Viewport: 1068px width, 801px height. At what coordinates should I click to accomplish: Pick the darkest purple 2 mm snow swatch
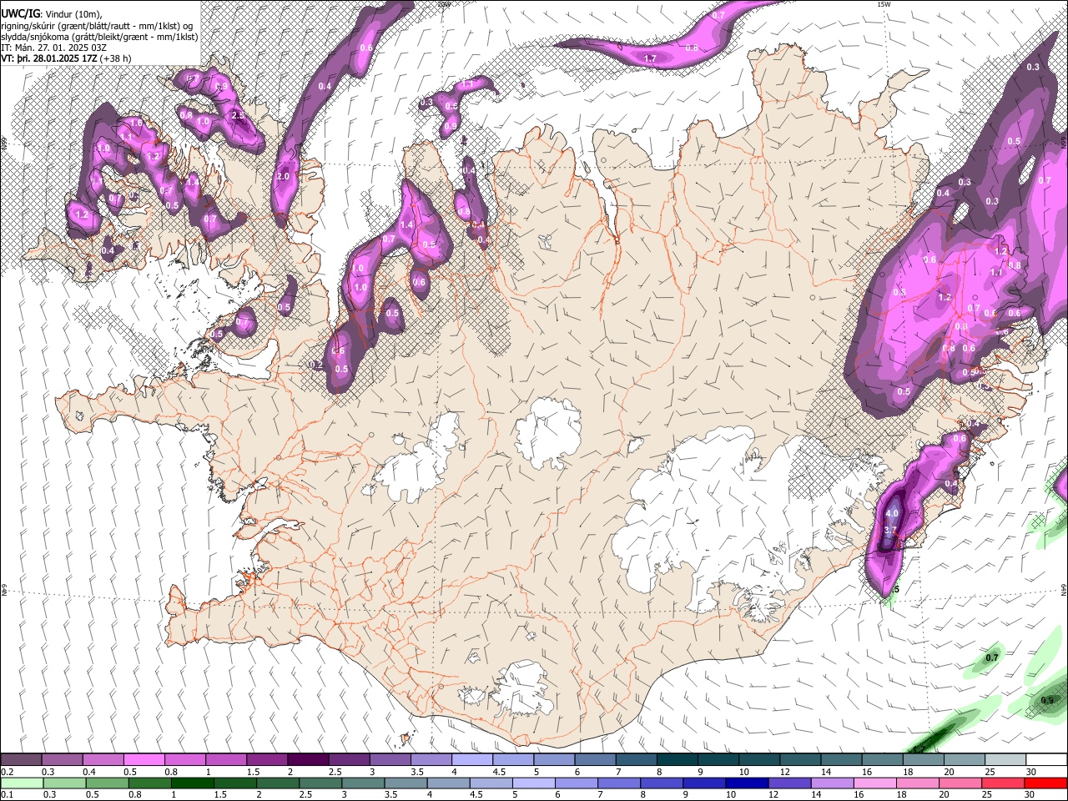point(308,760)
